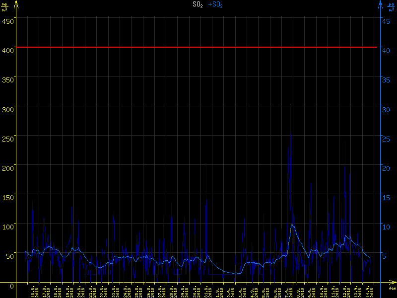Select the blue +SO2 legend label
This screenshot has height=298, width=397.
click(215, 4)
